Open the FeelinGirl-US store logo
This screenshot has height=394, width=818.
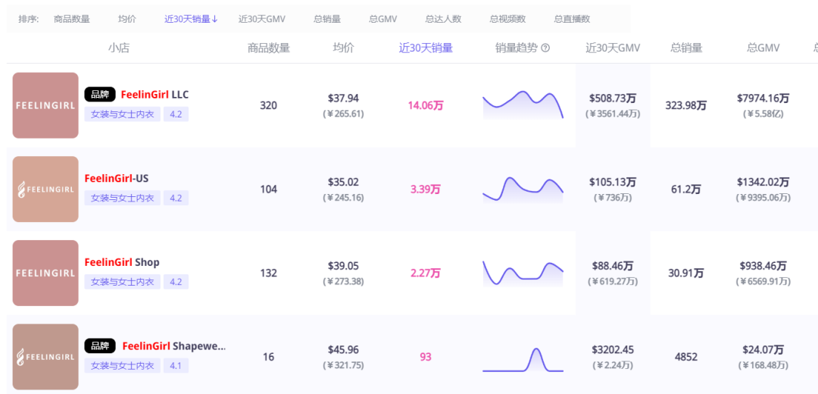click(45, 189)
